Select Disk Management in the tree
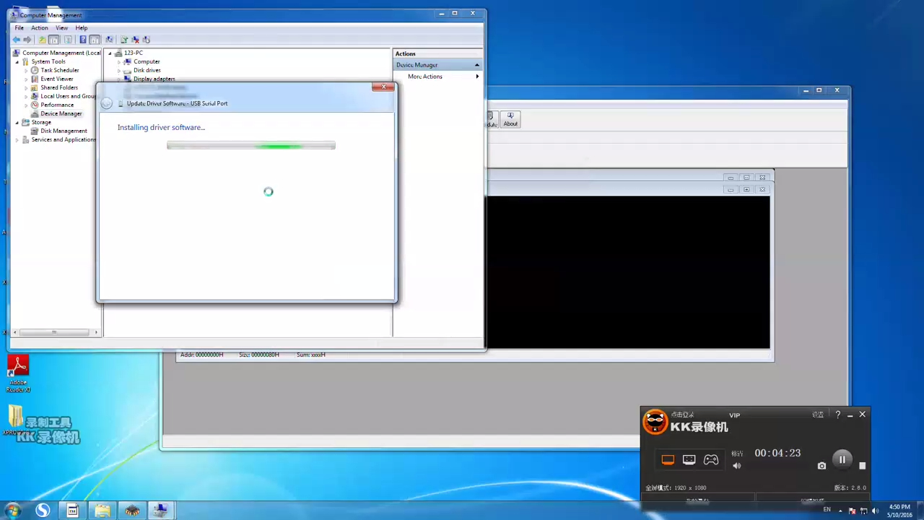 pyautogui.click(x=64, y=131)
